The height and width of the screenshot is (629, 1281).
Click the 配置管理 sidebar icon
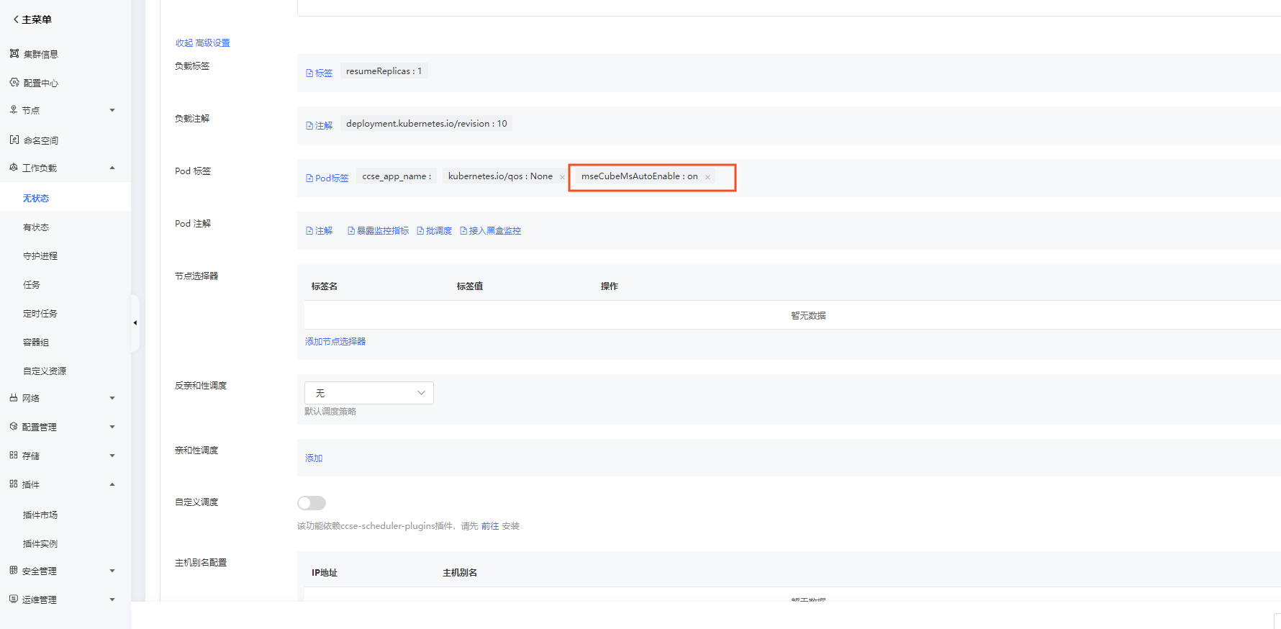pyautogui.click(x=14, y=427)
